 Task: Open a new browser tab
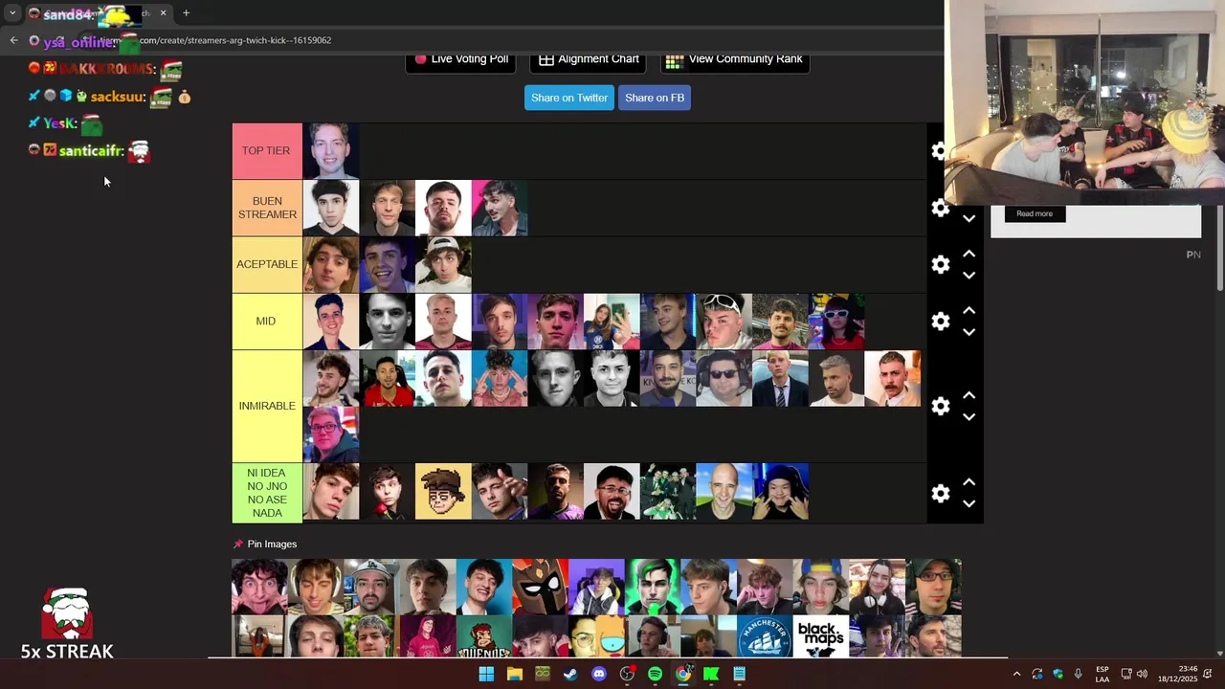[x=186, y=13]
